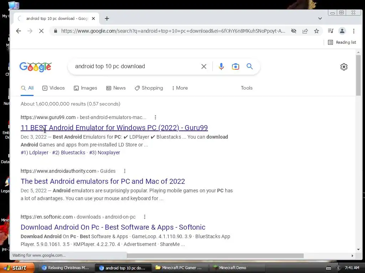Start voice search with microphone icon
The height and width of the screenshot is (273, 365).
coord(221,66)
